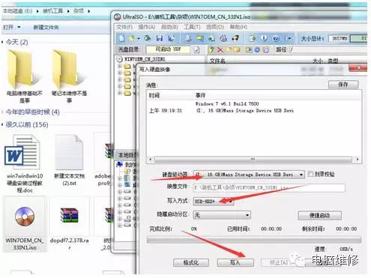Click the write progress bar
This screenshot has width=371, height=278.
pos(254,240)
